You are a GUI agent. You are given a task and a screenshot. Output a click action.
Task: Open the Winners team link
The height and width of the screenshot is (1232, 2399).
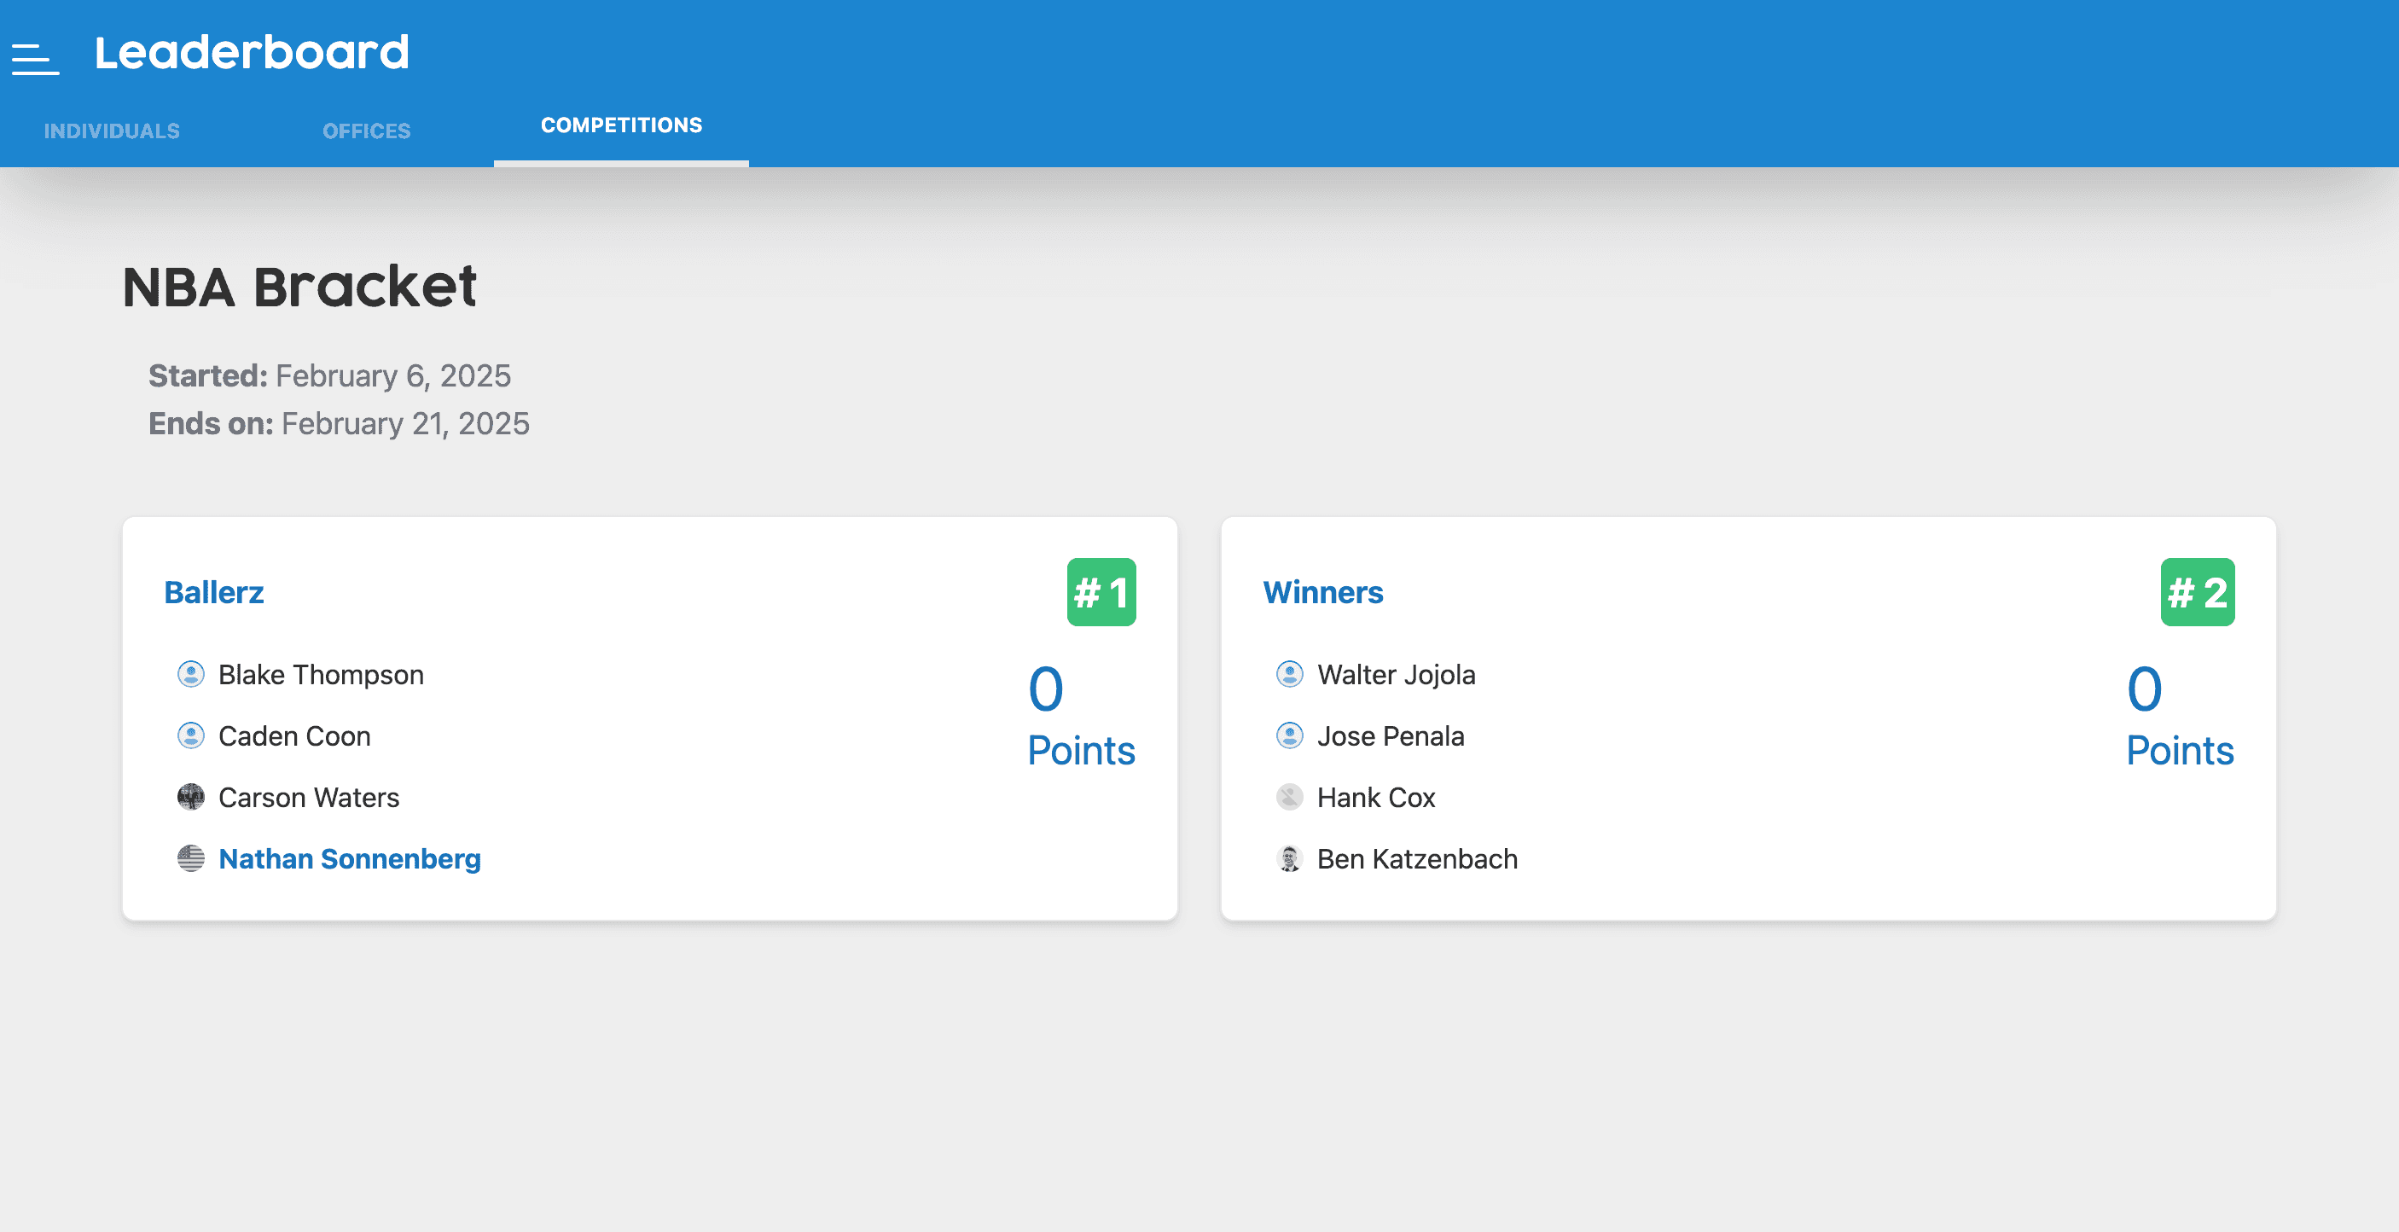click(1322, 592)
